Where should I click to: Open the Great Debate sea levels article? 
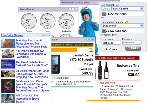tap(31, 64)
